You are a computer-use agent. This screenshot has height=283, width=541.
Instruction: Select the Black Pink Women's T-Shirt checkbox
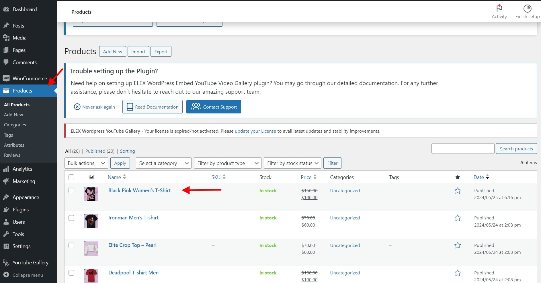click(x=71, y=191)
